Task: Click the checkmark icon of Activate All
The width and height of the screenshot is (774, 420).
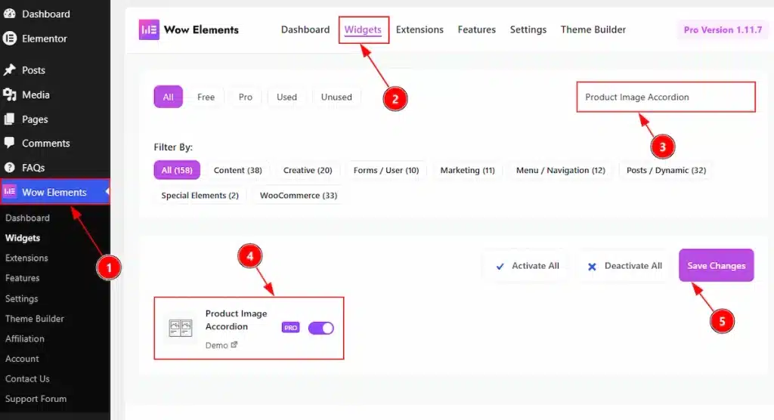Action: pyautogui.click(x=500, y=267)
